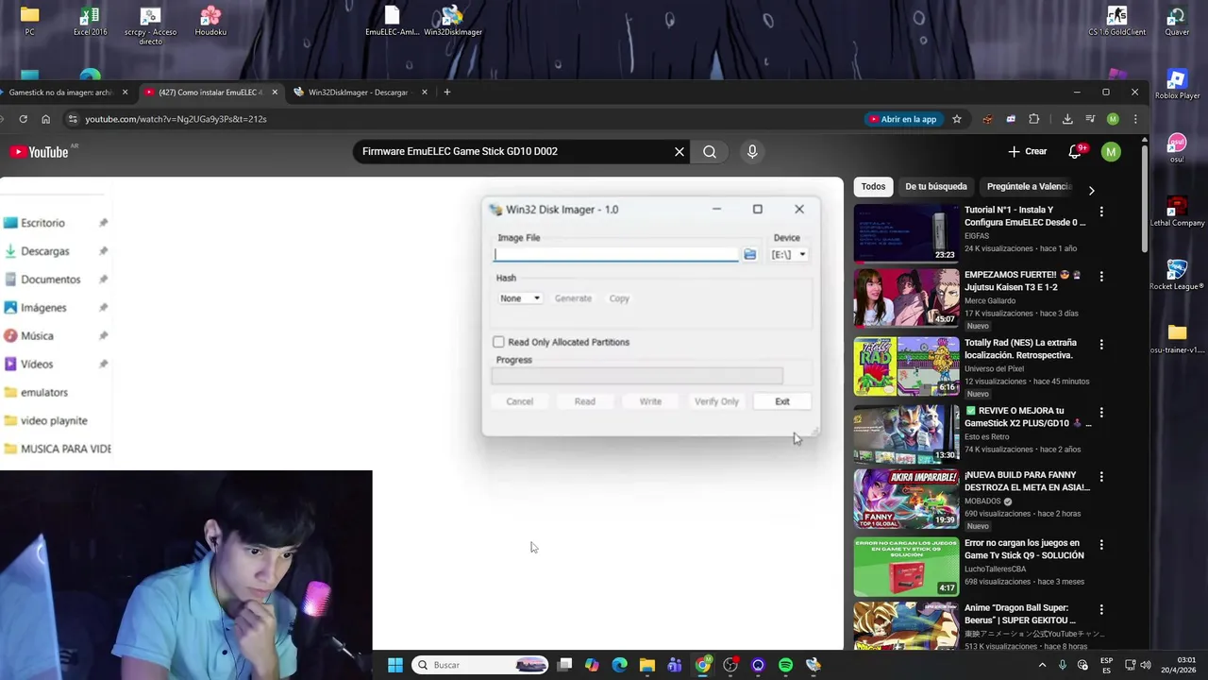The image size is (1208, 680).
Task: Open the Hash type dropdown showing None
Action: [520, 298]
